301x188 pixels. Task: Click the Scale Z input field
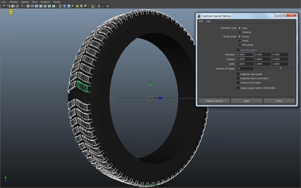[x=280, y=64]
